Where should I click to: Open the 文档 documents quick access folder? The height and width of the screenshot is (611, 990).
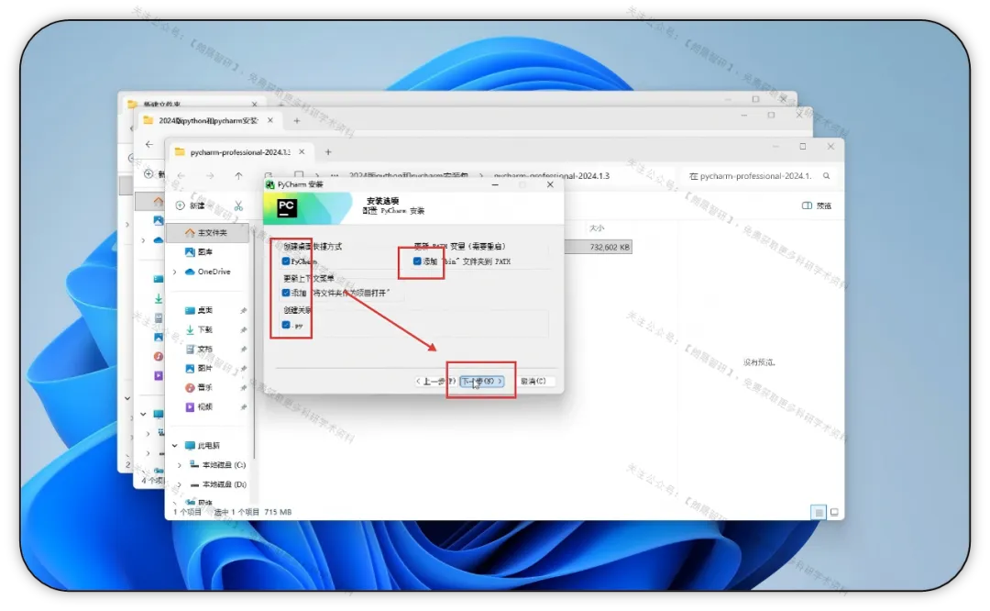pos(199,349)
